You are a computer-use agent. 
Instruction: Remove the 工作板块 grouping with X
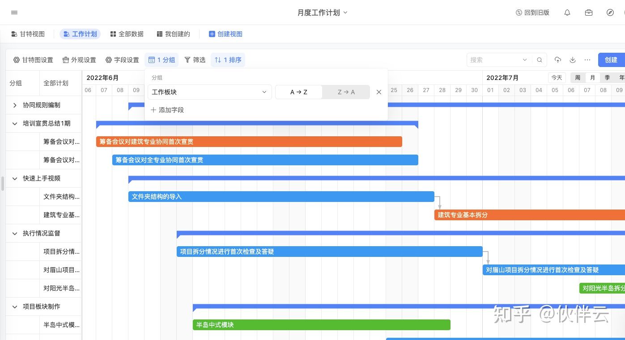(379, 92)
